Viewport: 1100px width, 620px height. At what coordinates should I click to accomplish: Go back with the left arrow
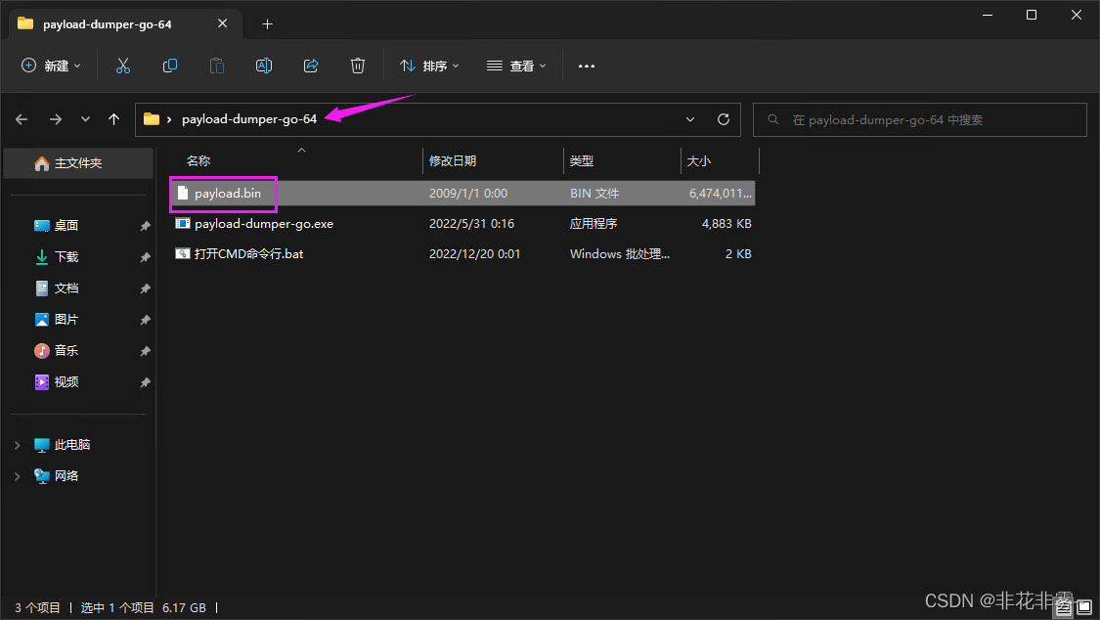pos(22,119)
